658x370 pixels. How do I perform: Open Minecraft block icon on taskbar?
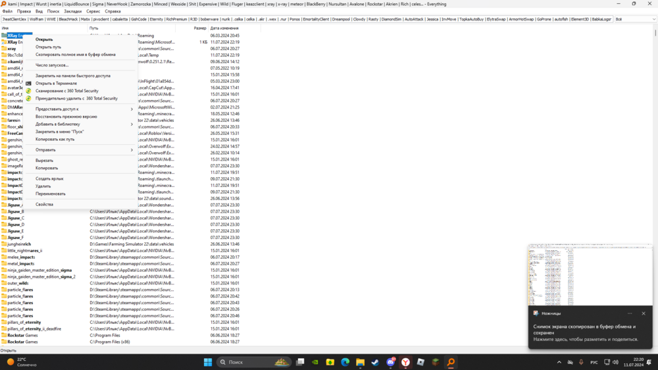tap(436, 362)
